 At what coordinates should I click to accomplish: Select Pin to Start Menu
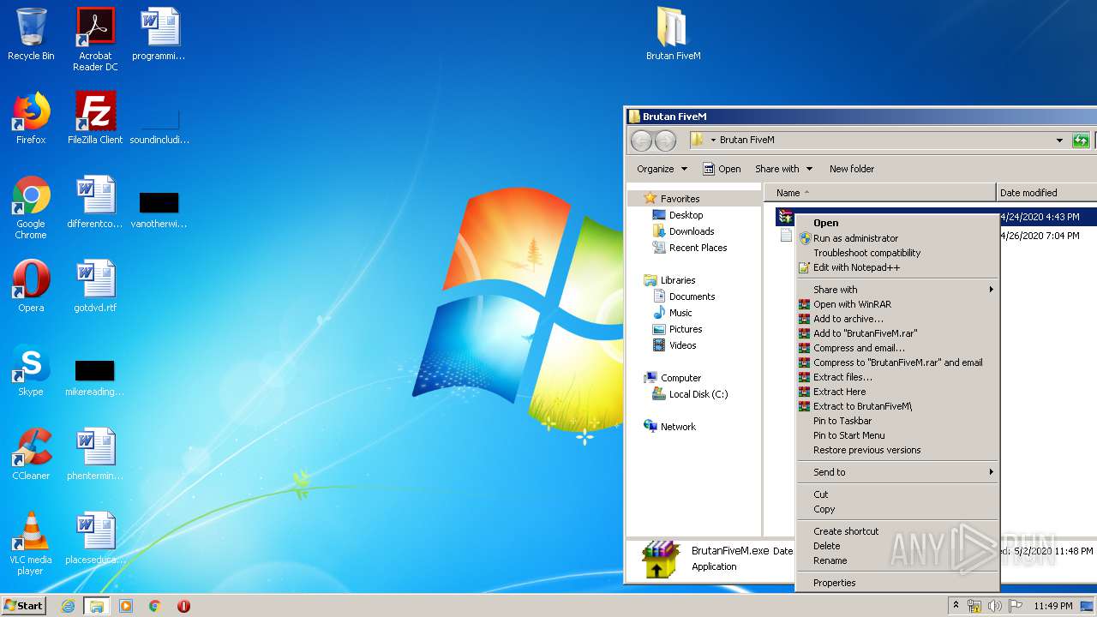(x=897, y=435)
